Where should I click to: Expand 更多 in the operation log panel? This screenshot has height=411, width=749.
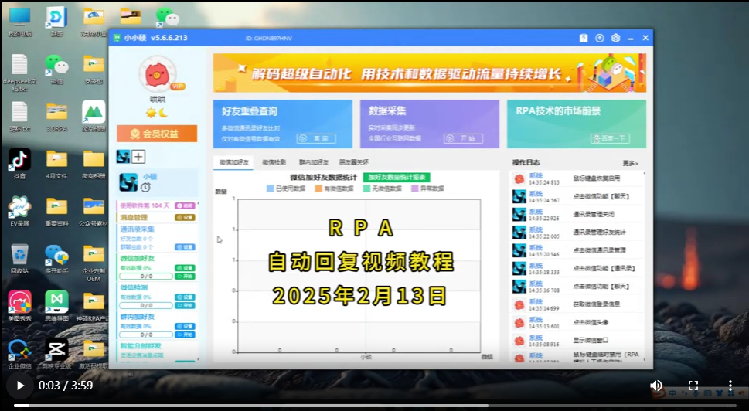pos(630,163)
